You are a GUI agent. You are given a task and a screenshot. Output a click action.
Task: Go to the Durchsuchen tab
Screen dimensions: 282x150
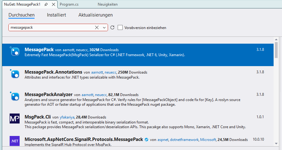[x=21, y=15]
